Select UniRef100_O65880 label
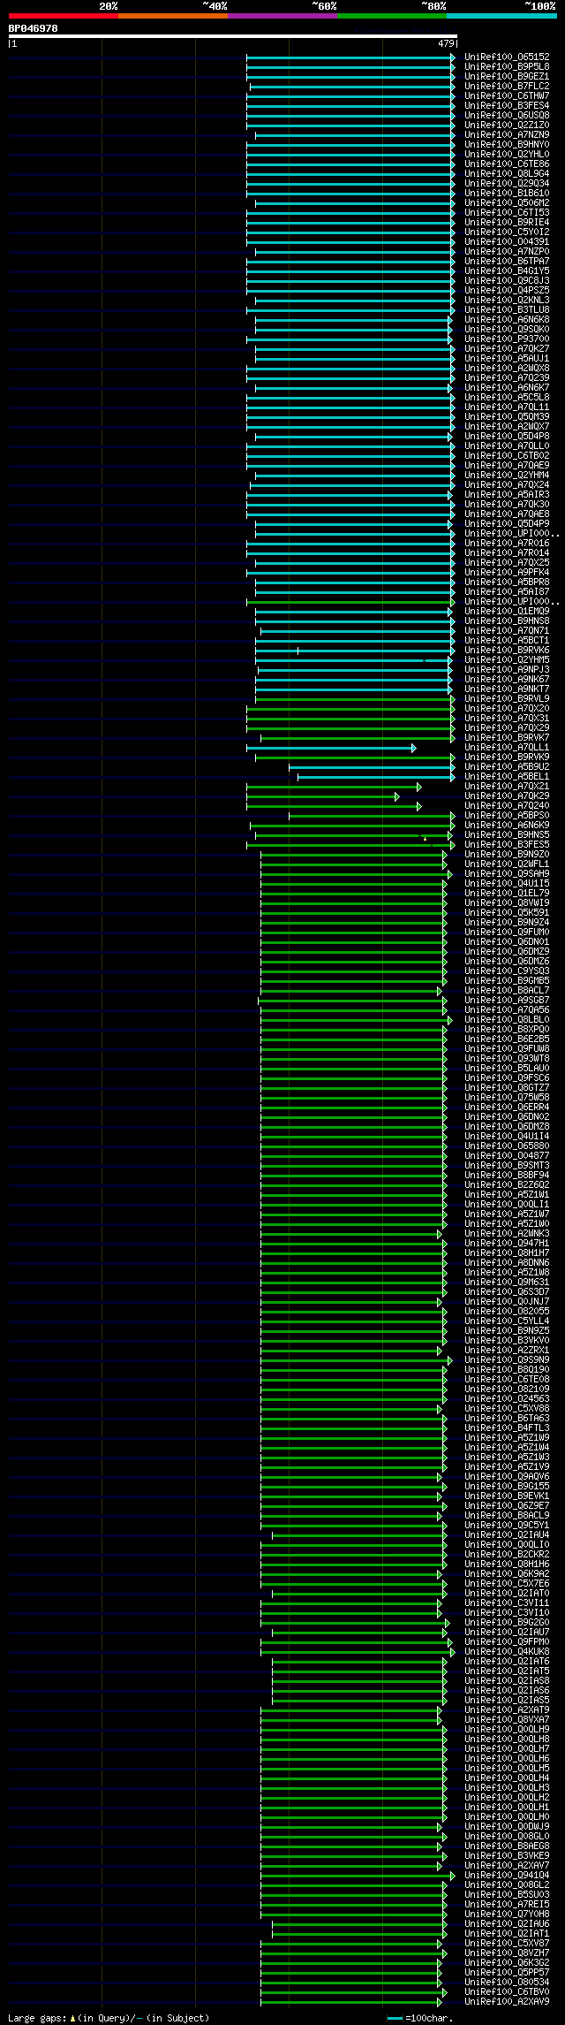 (x=507, y=1146)
